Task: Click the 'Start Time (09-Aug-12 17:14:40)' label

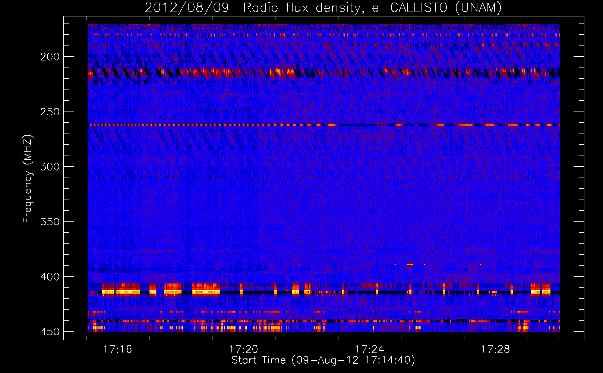Action: coord(323,360)
